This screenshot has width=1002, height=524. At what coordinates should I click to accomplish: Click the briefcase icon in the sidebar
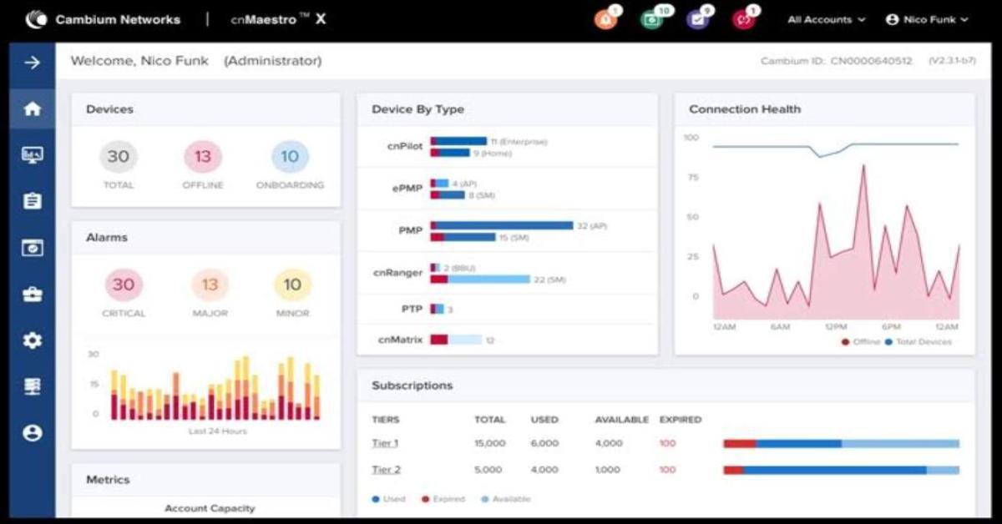point(33,295)
